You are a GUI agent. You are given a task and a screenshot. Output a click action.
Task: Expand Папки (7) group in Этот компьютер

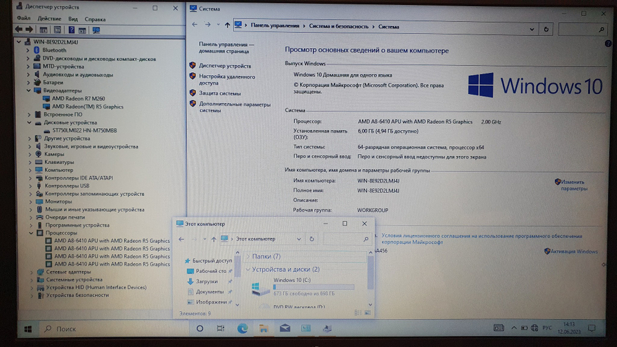(x=248, y=256)
